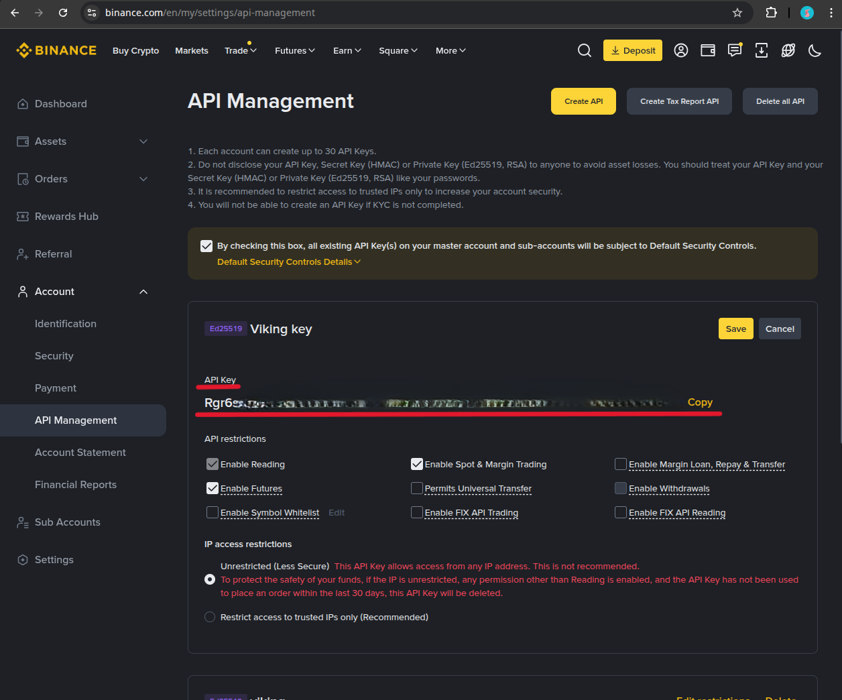Open the Earn dropdown menu
Screen dimensions: 842x700
pos(347,50)
